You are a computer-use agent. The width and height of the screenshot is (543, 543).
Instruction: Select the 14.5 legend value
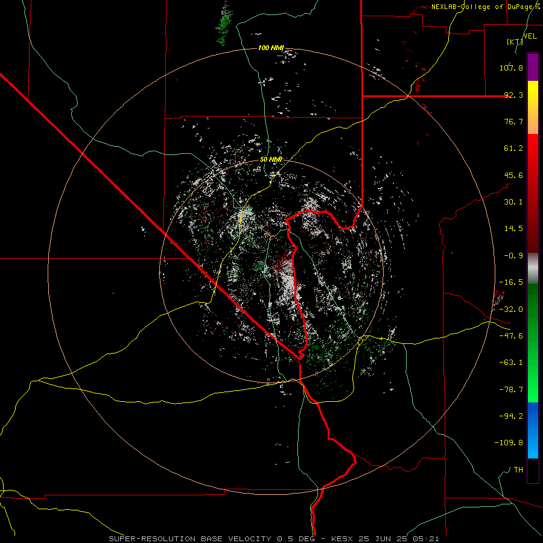(513, 229)
